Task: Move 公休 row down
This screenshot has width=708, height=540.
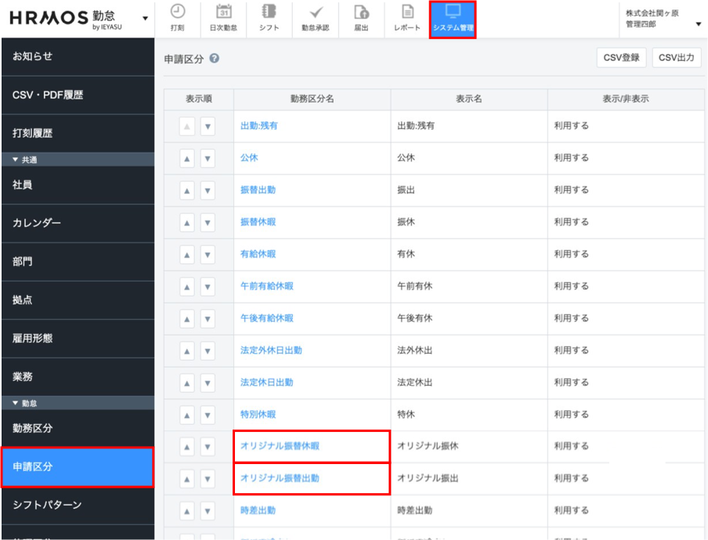Action: point(208,159)
